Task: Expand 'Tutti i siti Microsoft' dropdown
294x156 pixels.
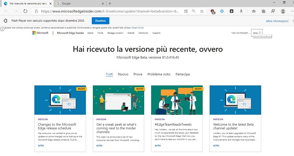Action: click(x=241, y=33)
